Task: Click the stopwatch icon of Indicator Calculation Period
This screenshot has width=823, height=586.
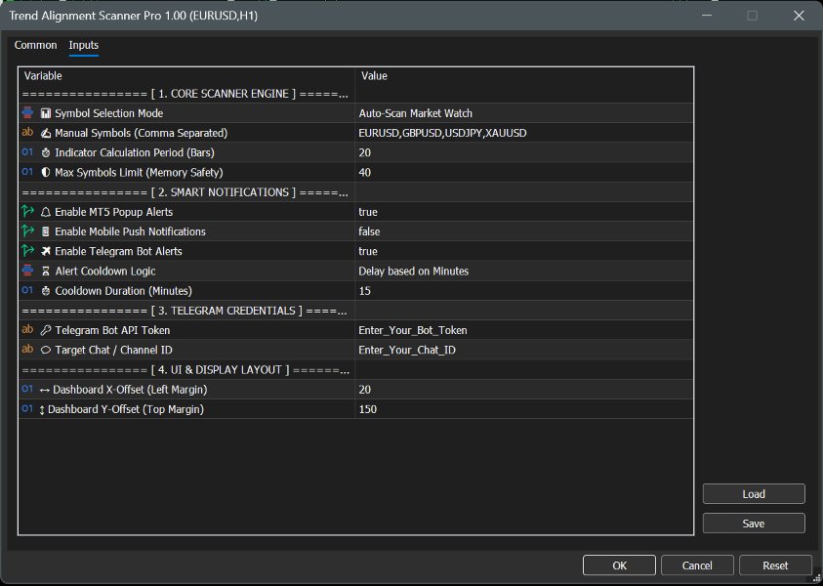Action: pyautogui.click(x=46, y=152)
